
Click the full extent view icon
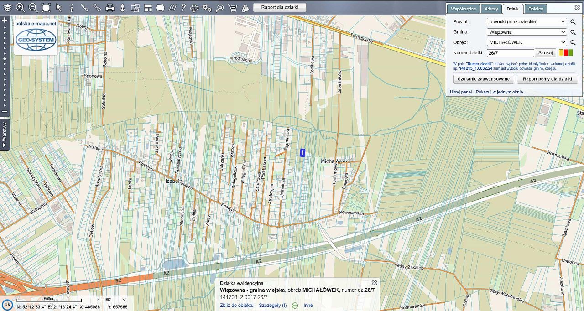pyautogui.click(x=46, y=7)
